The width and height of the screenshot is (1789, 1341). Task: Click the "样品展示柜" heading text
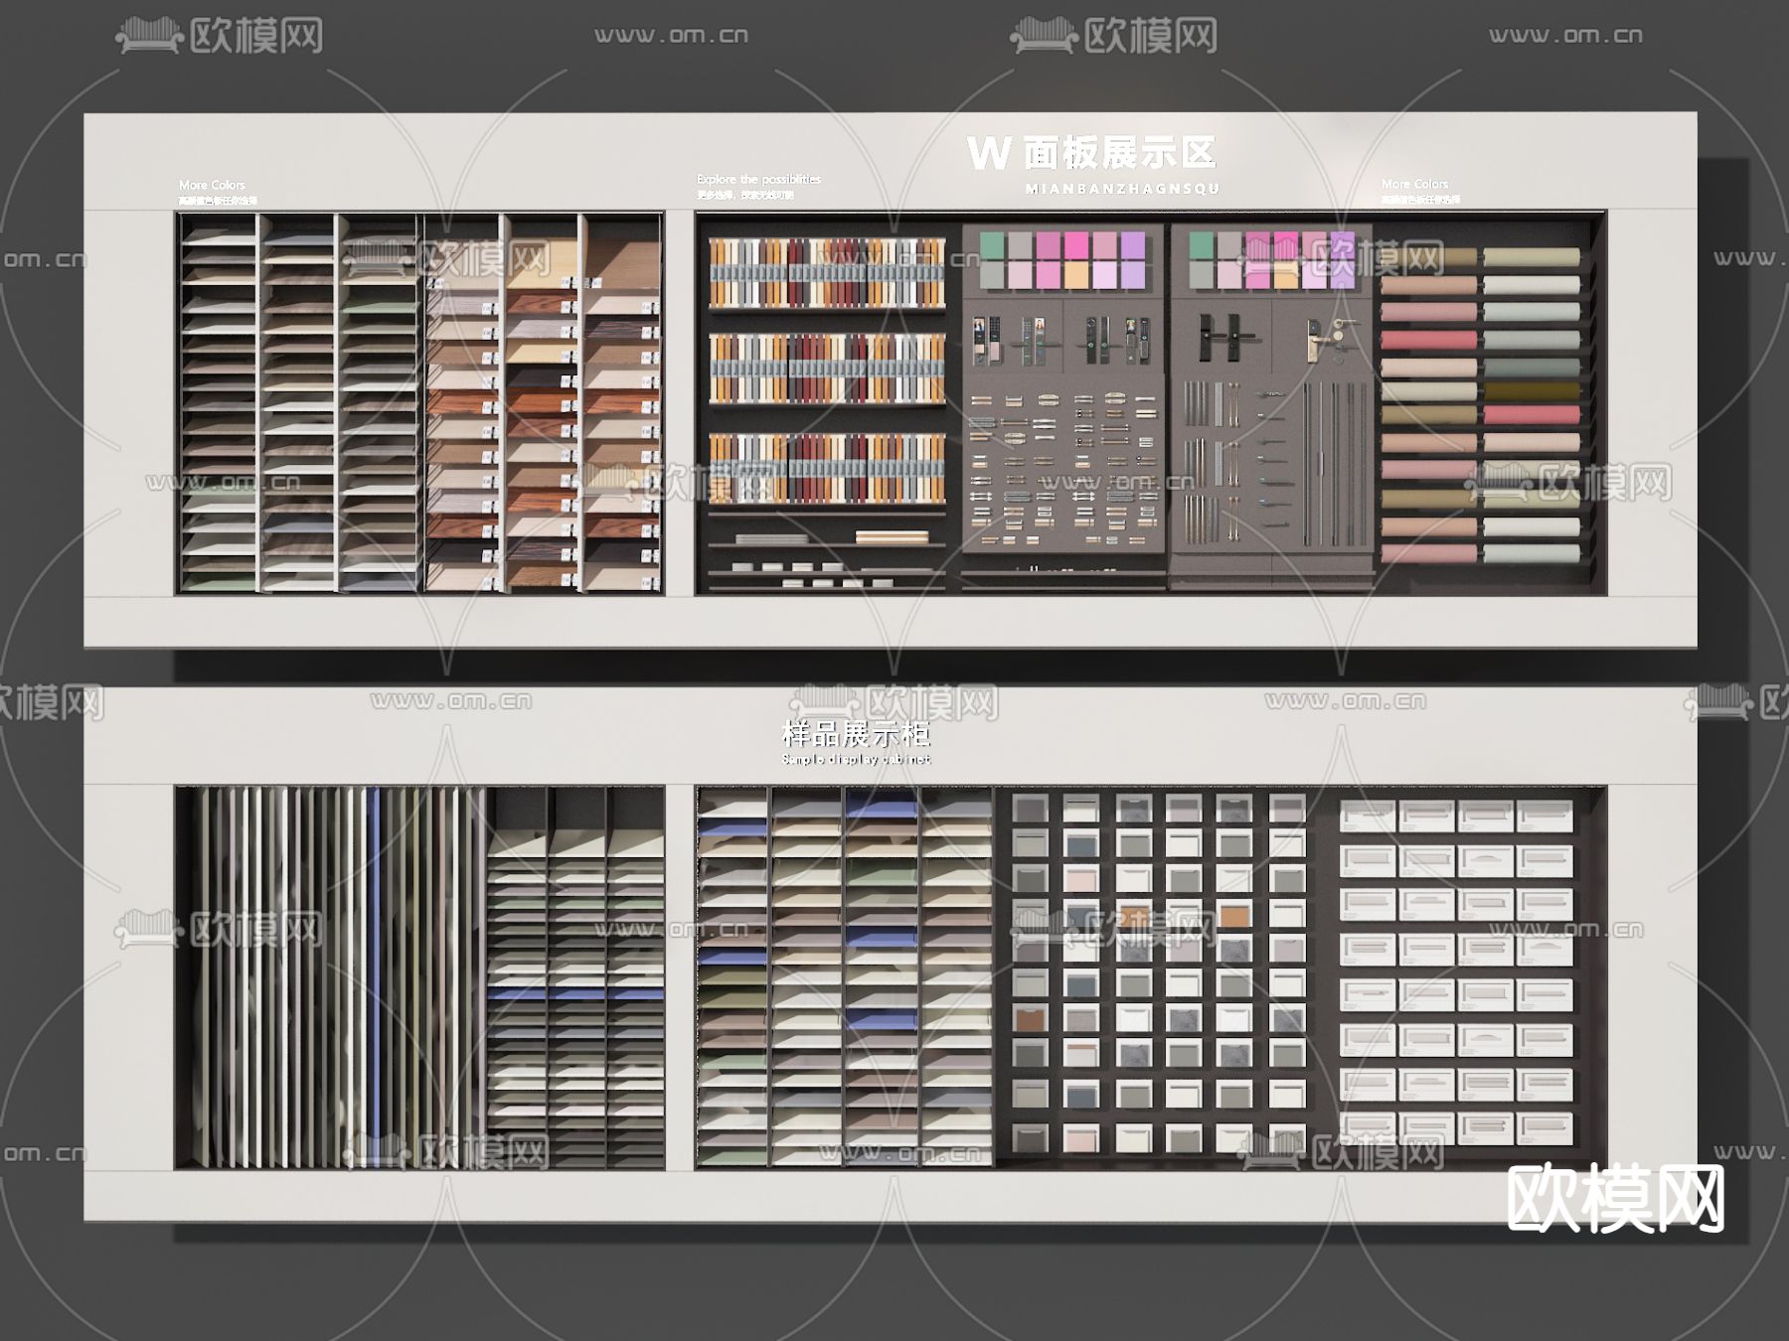[x=856, y=734]
